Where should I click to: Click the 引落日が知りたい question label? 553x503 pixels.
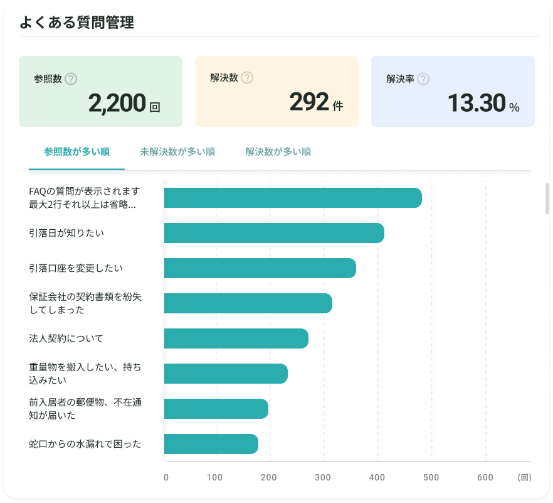[66, 233]
